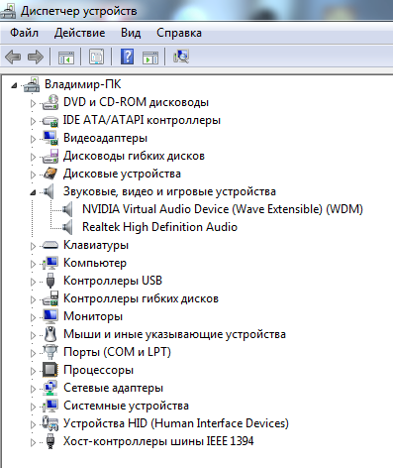Open the Справка menu
This screenshot has width=393, height=468.
click(179, 33)
